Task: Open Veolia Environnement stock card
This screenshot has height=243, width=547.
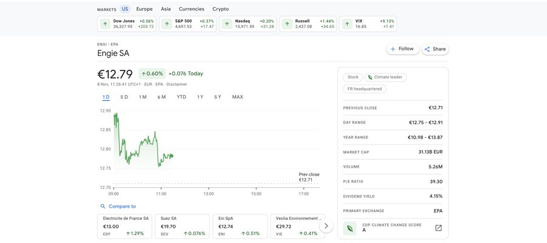Action: click(x=298, y=226)
